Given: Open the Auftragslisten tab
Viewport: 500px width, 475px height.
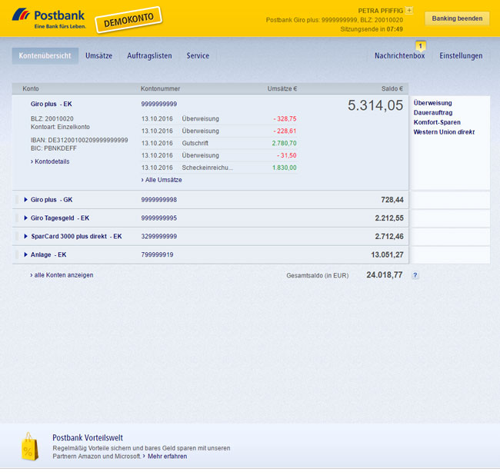Looking at the screenshot, I should point(149,56).
